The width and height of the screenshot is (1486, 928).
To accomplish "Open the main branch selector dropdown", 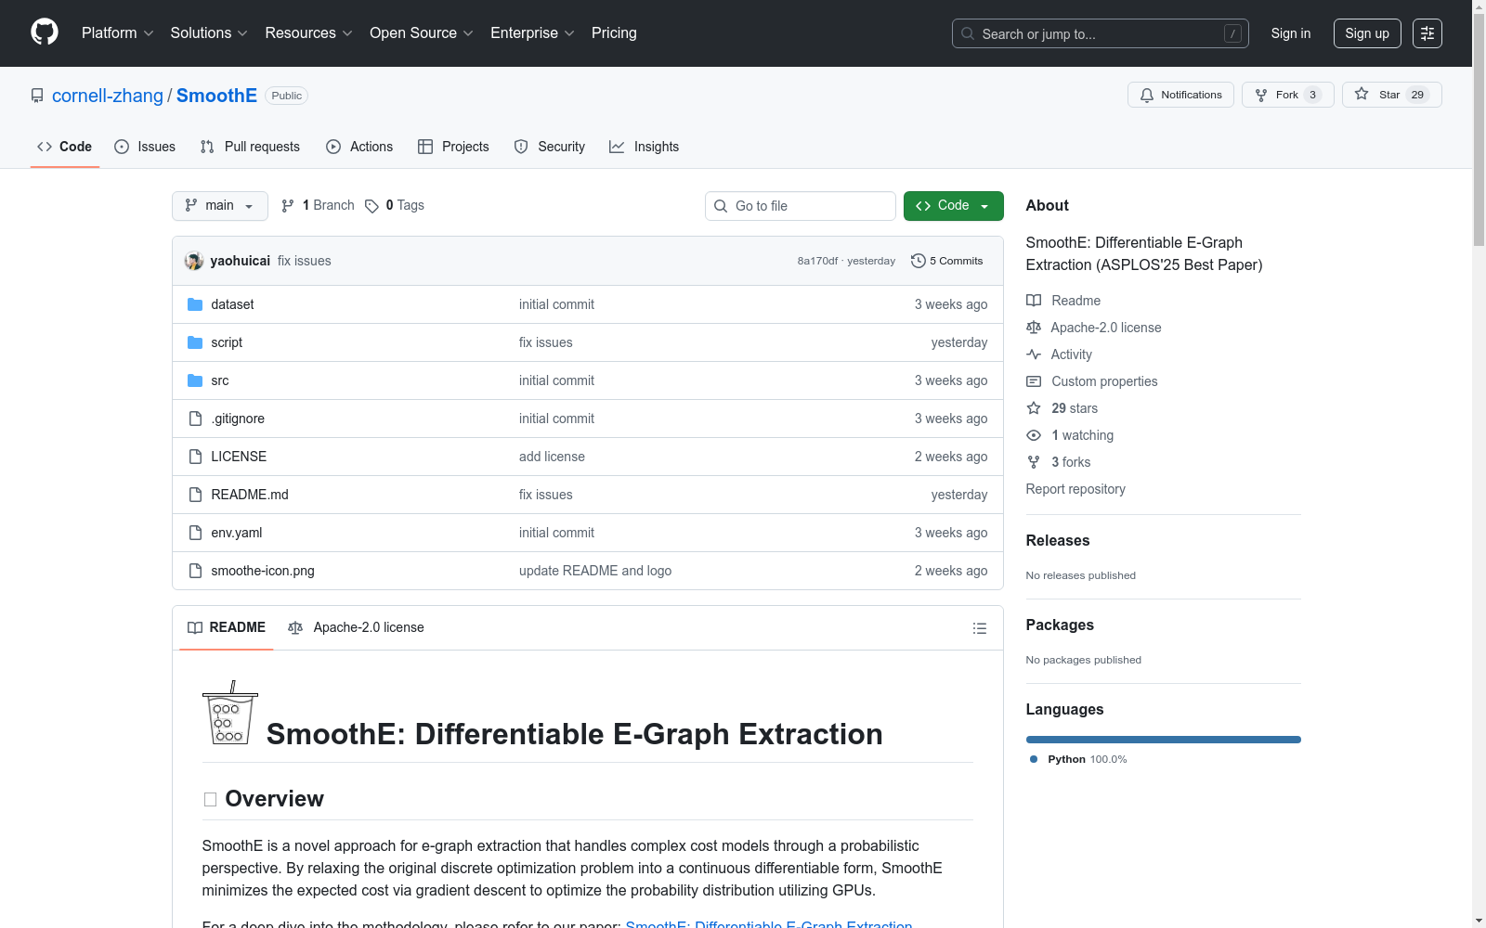I will (x=220, y=206).
